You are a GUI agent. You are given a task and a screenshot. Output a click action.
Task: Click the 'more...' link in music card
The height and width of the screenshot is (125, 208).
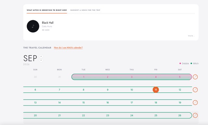click(x=191, y=36)
